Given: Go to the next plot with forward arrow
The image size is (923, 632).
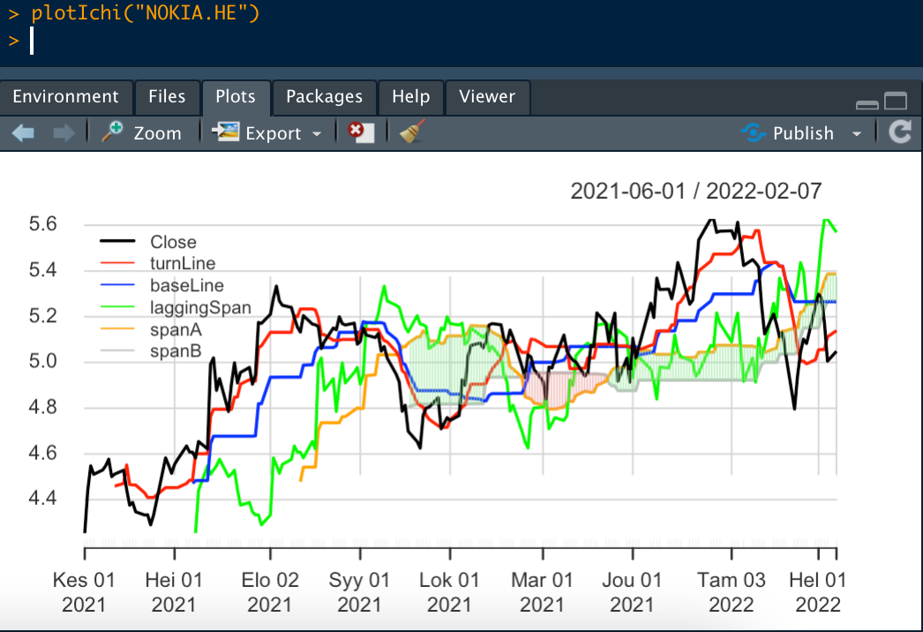Looking at the screenshot, I should (64, 132).
